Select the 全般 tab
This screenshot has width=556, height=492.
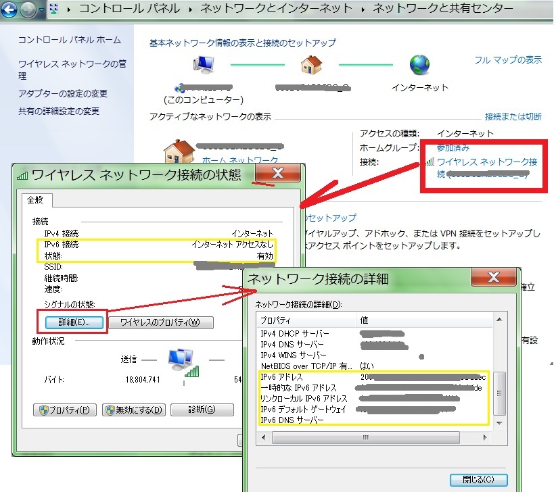click(35, 200)
